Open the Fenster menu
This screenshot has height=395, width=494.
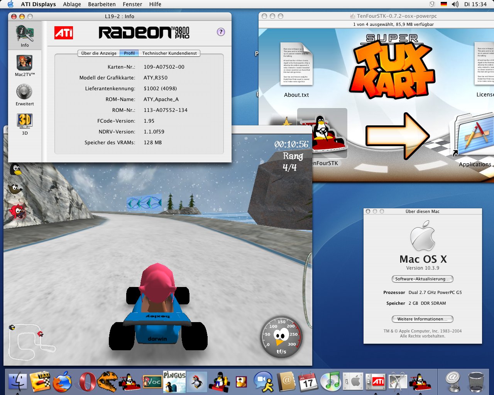tap(132, 4)
